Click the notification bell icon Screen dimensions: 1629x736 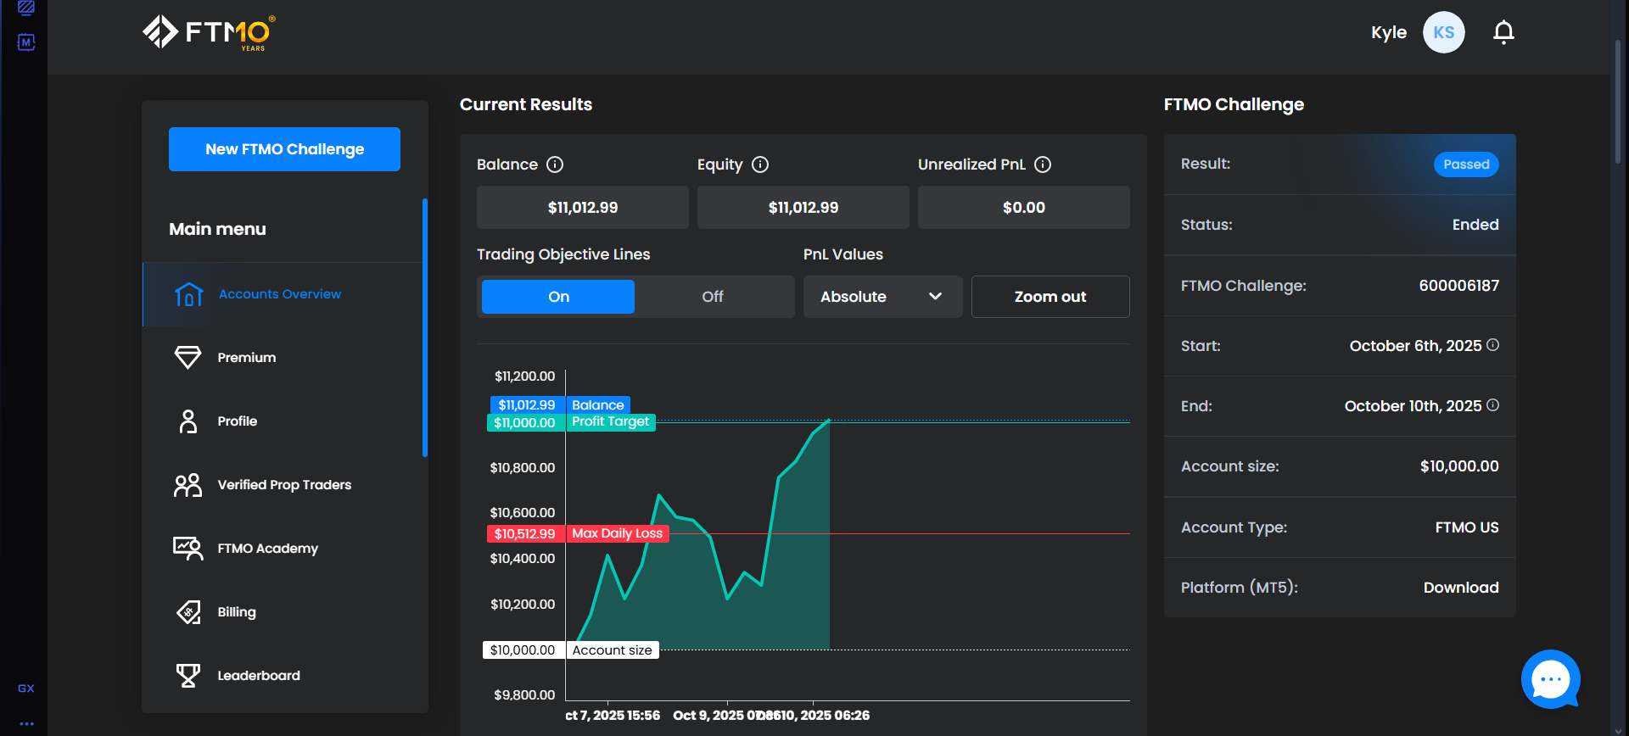pos(1503,32)
